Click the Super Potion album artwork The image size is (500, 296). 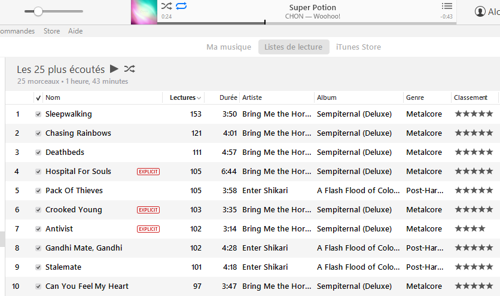144,12
